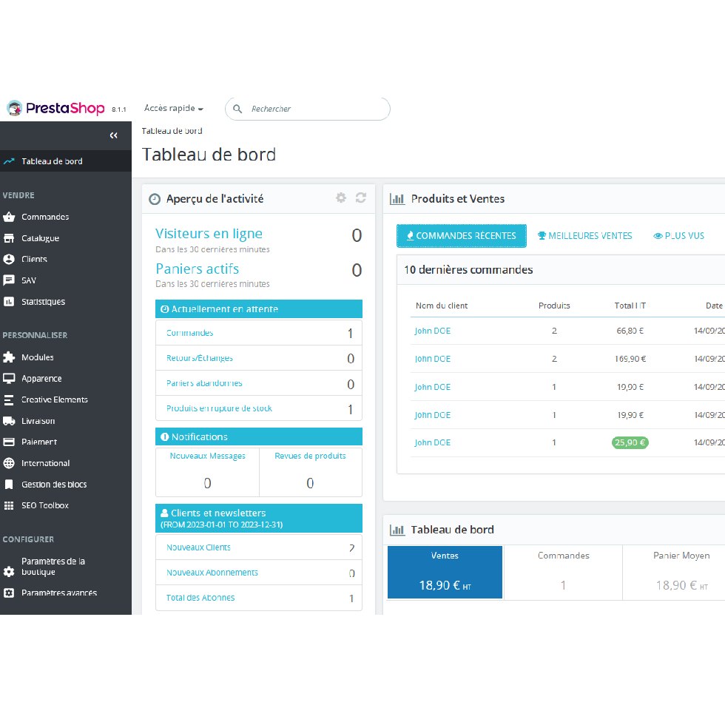The image size is (725, 725).
Task: Click the Tableau de bord trend icon
Action: pyautogui.click(x=9, y=161)
